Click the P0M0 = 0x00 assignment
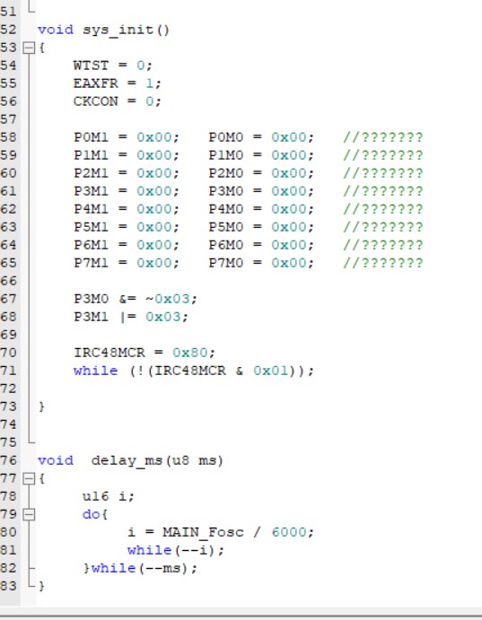Screen dimensions: 482x620 pos(261,137)
